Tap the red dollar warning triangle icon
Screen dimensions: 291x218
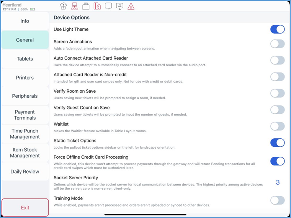click(131, 6)
